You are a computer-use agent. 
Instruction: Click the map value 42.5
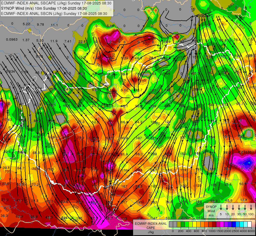point(229,200)
